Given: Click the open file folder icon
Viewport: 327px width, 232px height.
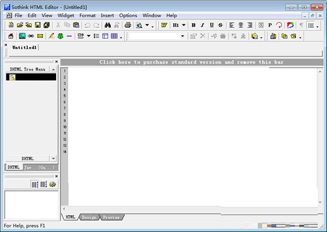Looking at the screenshot, I should click(20, 25).
